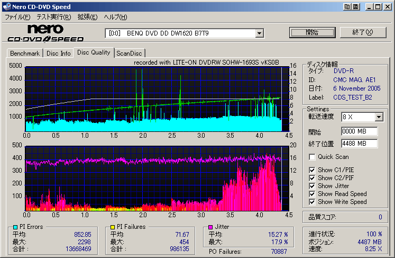Image resolution: width=395 pixels, height=258 pixels.
Task: Select the Disc Quality tab
Action: 94,52
